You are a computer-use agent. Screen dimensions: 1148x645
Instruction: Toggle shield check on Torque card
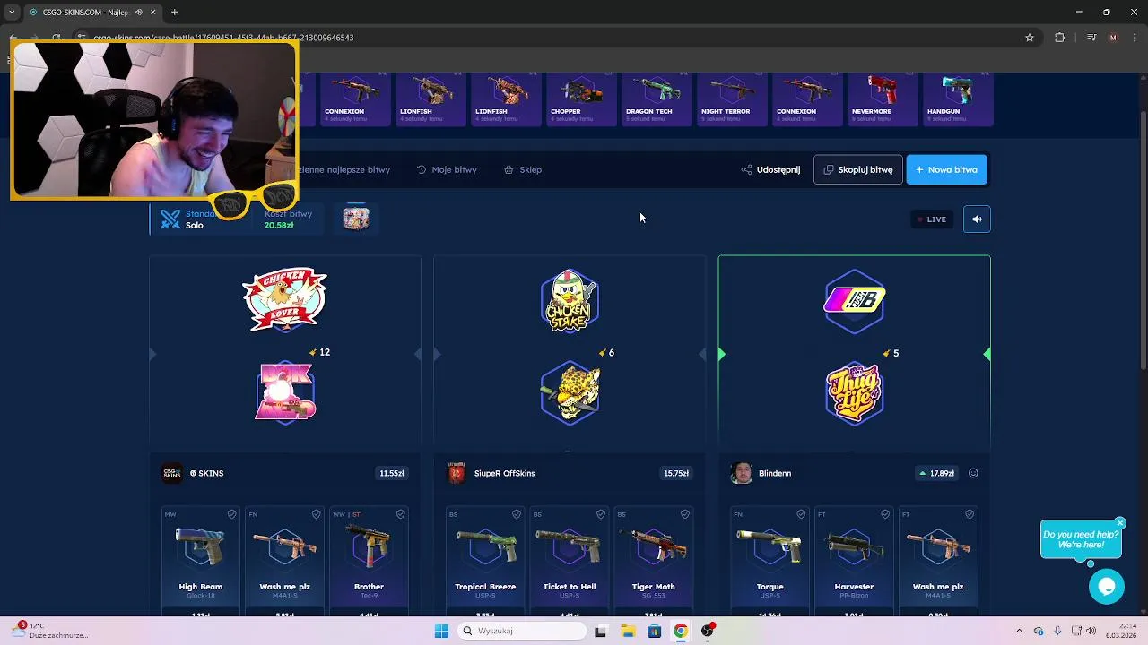pyautogui.click(x=801, y=514)
